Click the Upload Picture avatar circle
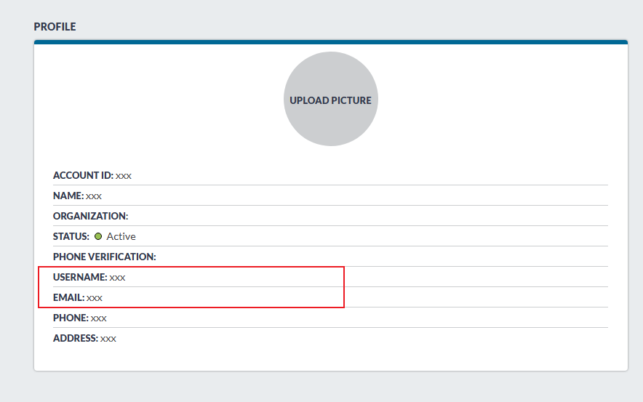Viewport: 643px width, 402px height. pos(330,100)
